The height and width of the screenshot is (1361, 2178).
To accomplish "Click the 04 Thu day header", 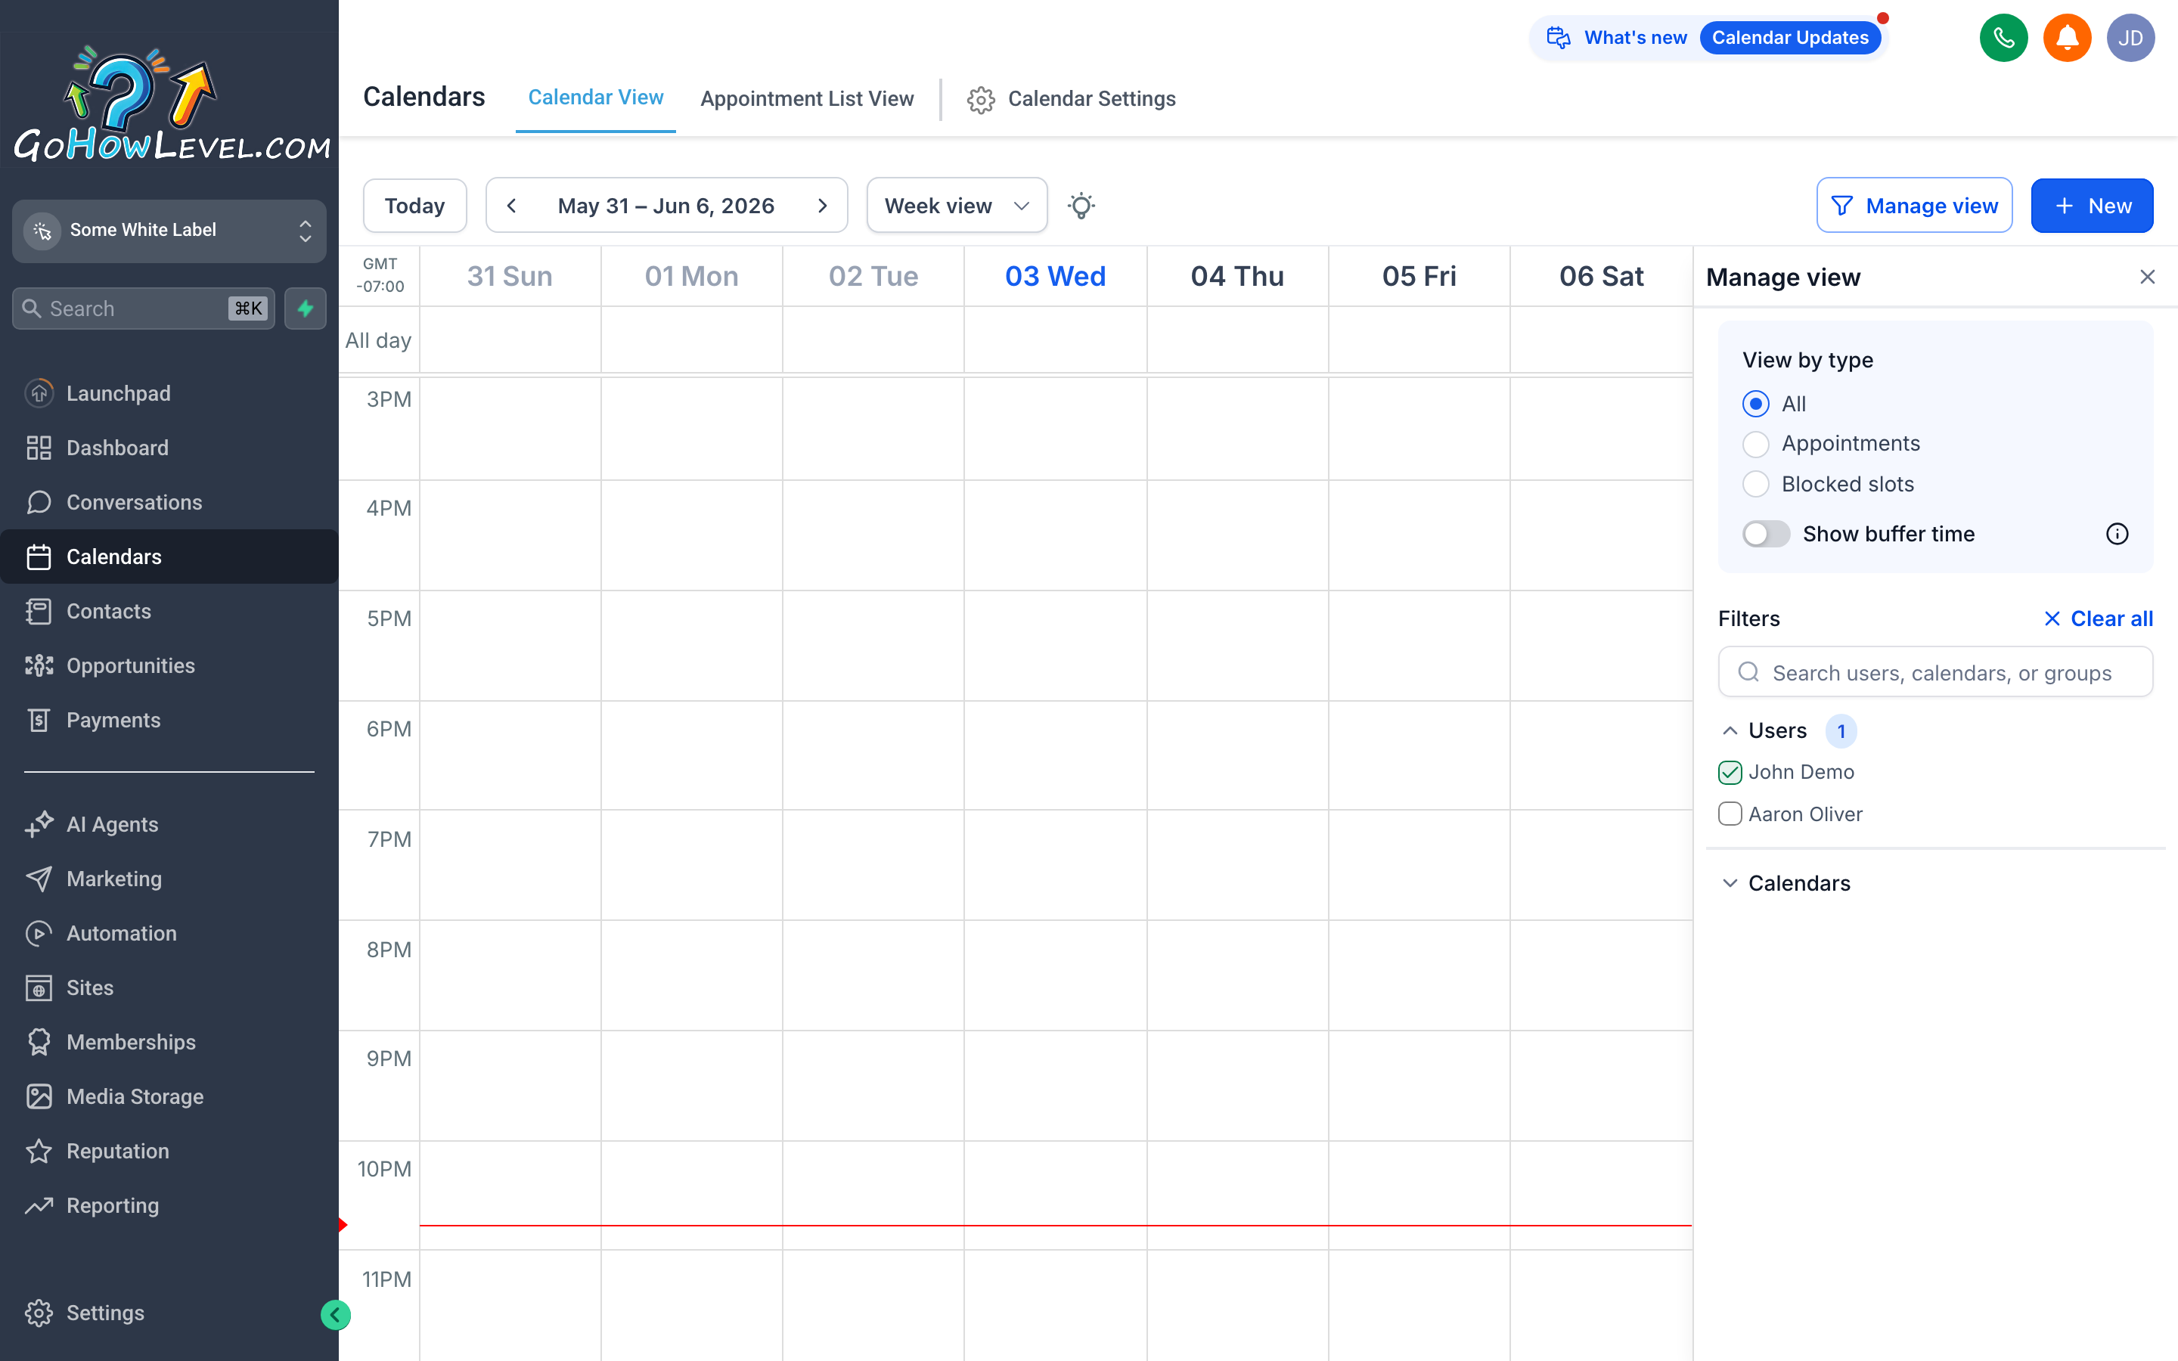I will [1237, 276].
